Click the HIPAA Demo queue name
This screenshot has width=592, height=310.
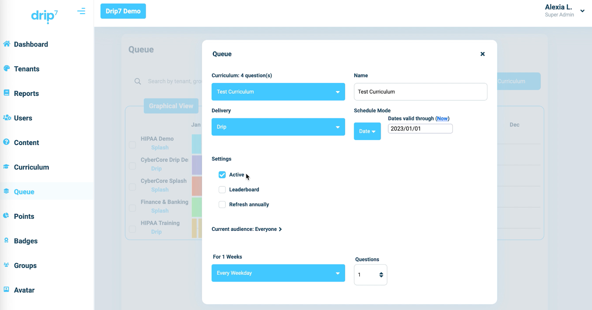[157, 139]
